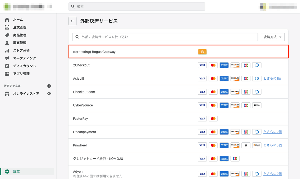Click the Diners Club icon in the 2Checkout row
Viewport: 300px width, 179px height.
click(257, 65)
